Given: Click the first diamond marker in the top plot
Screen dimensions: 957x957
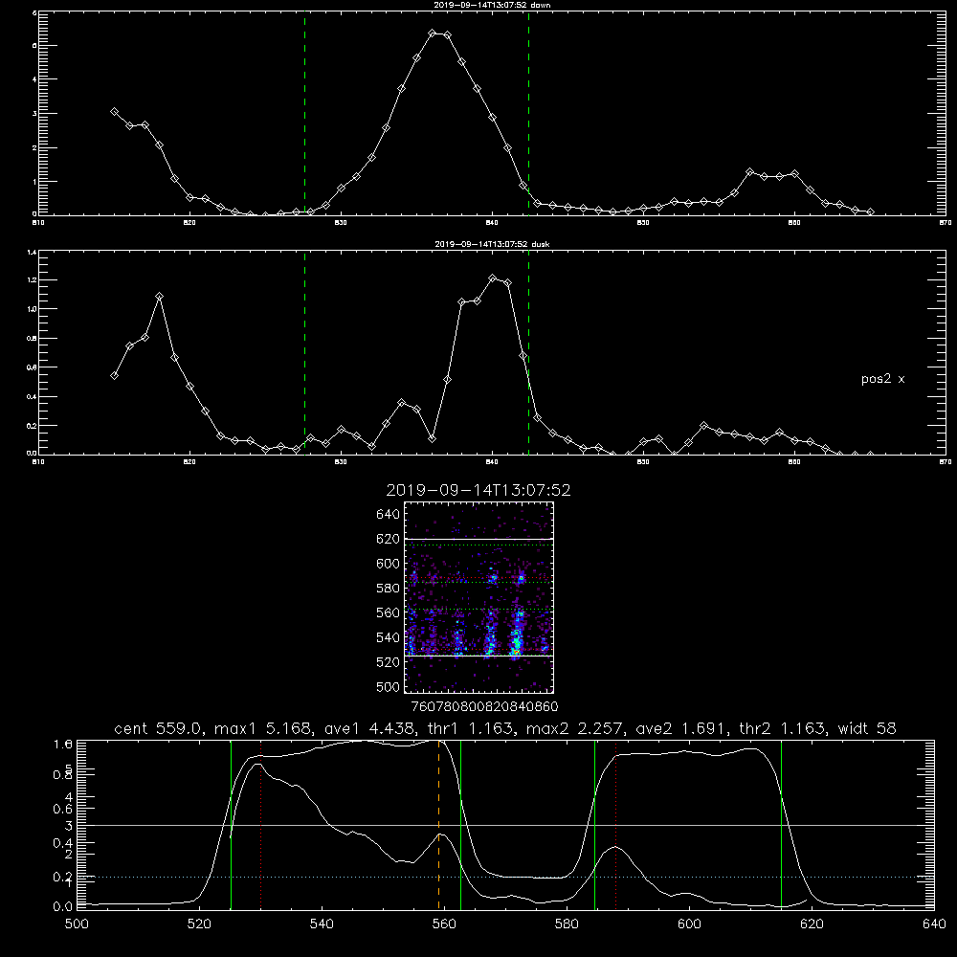Looking at the screenshot, I should (114, 112).
